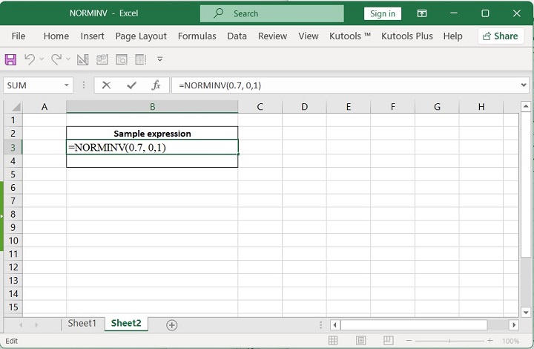This screenshot has height=349, width=534.
Task: Click the Sign in button
Action: [x=383, y=13]
